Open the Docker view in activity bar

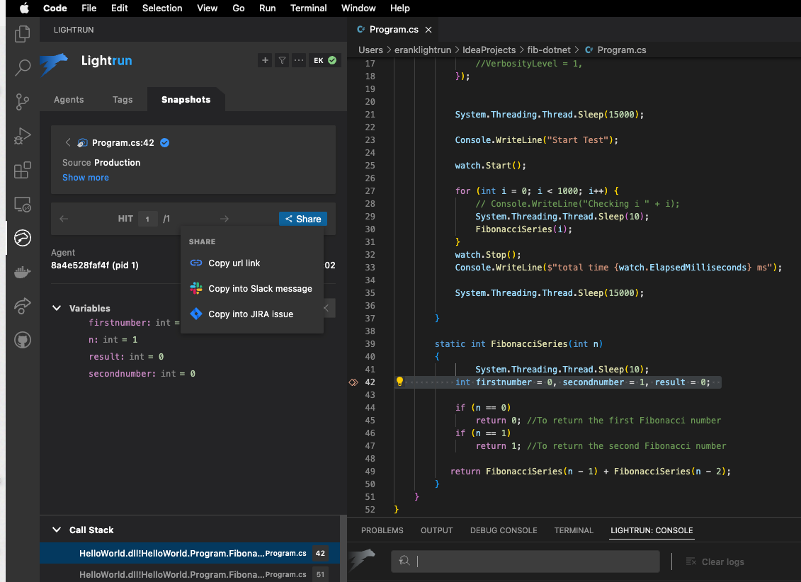tap(23, 273)
